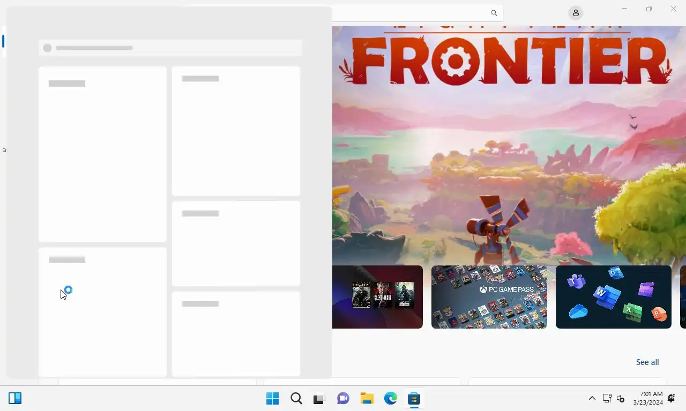Select the three game covers thumbnail
This screenshot has height=411, width=686.
tap(377, 297)
